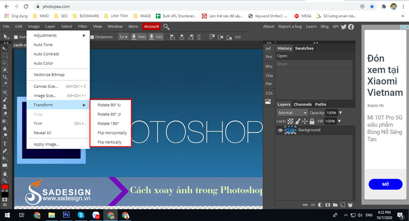Image resolution: width=409 pixels, height=221 pixels.
Task: Expand the bookmarks overflow chevron
Action: click(x=403, y=16)
